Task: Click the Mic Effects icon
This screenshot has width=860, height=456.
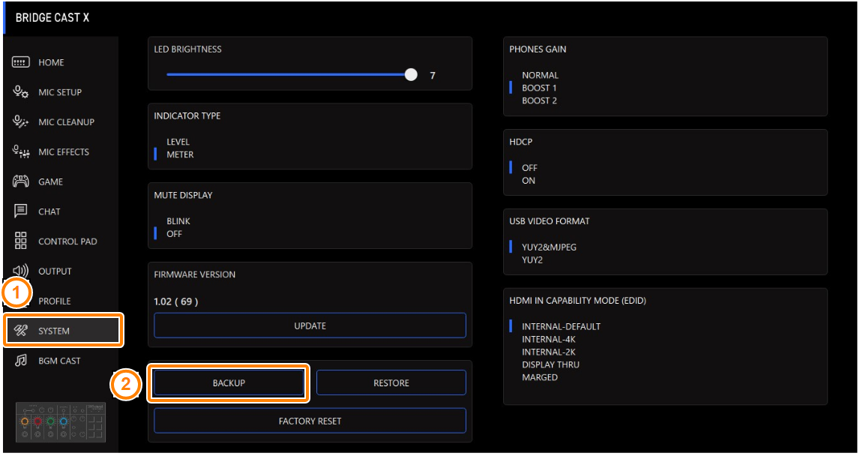Action: [21, 152]
